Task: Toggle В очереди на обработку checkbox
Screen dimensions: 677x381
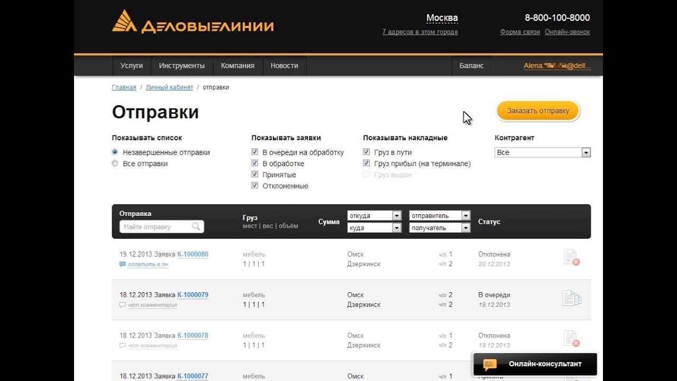Action: [x=255, y=152]
